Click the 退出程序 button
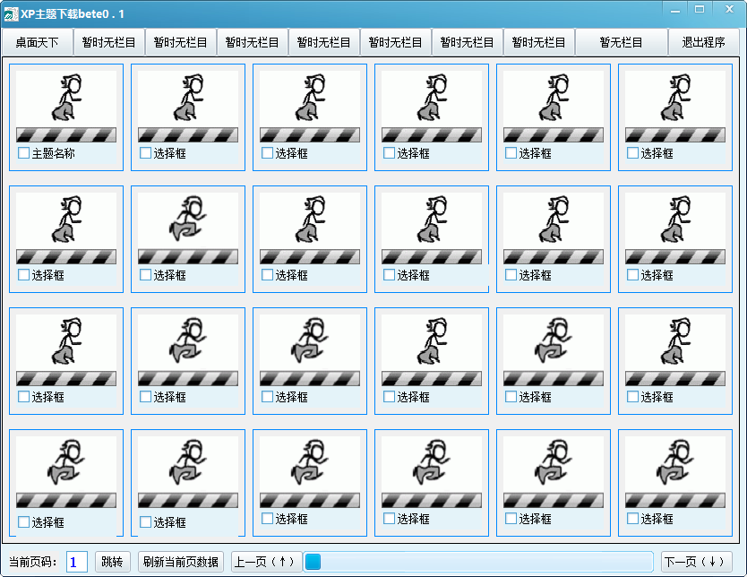The image size is (747, 577). tap(703, 42)
